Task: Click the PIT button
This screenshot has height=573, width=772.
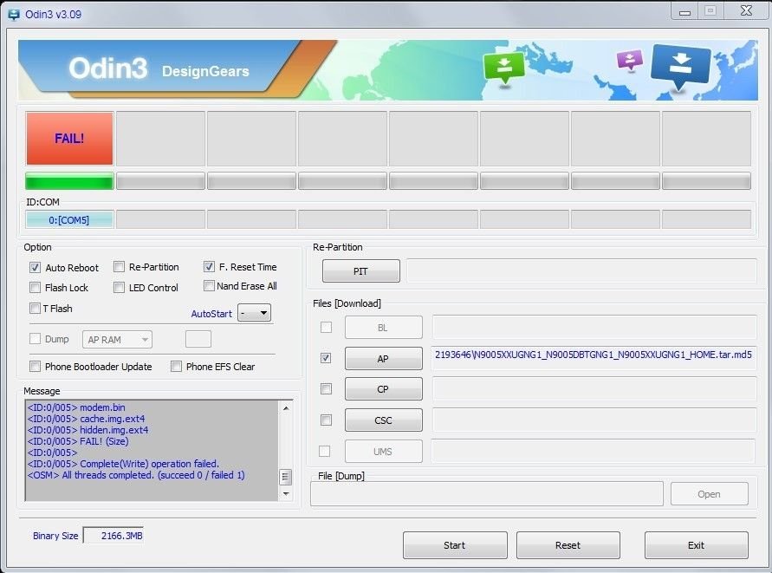Action: (x=361, y=271)
